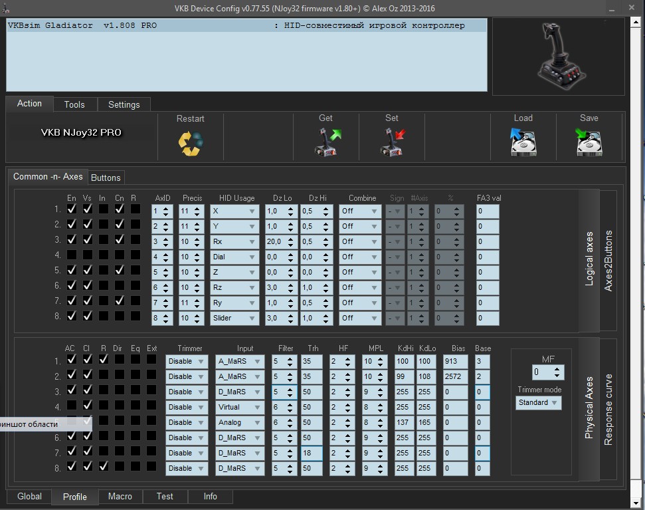This screenshot has height=510, width=645.
Task: Switch to the Tools tab
Action: [74, 104]
